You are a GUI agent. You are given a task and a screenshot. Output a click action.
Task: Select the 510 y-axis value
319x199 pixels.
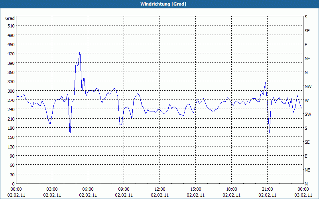tap(11, 26)
